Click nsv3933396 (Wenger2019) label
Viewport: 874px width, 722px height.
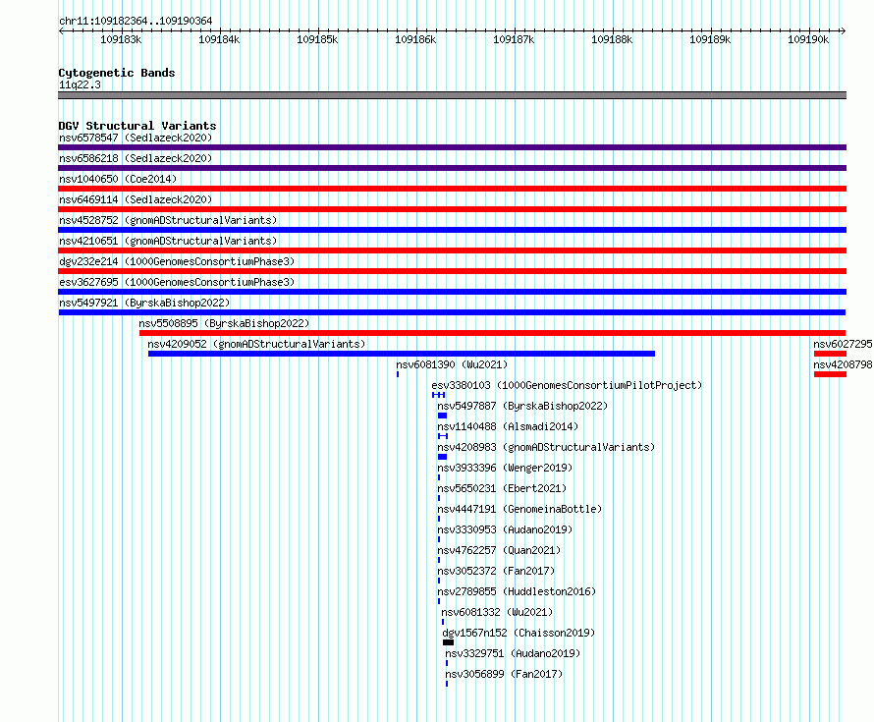[505, 468]
